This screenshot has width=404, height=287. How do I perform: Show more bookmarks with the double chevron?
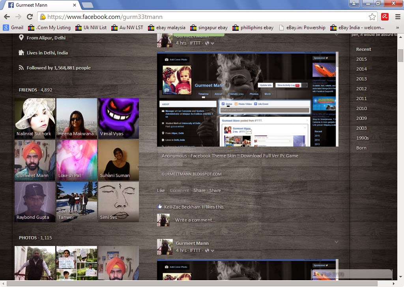tap(398, 28)
